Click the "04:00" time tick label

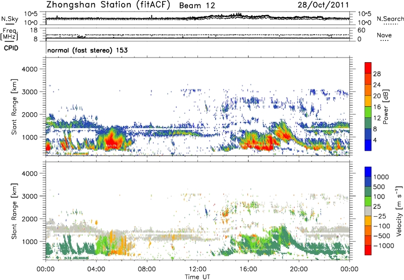click(x=96, y=269)
